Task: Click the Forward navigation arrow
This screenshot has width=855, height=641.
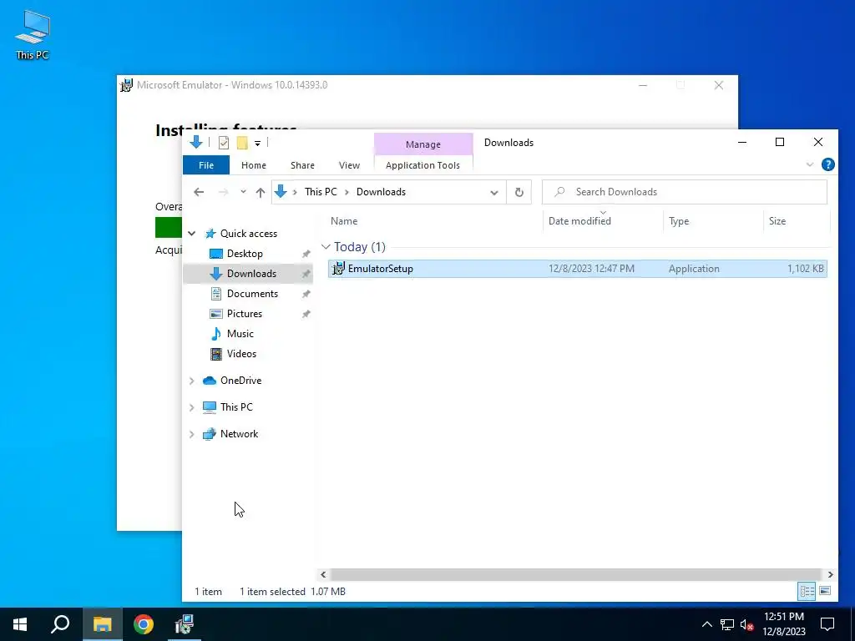Action: tap(223, 192)
